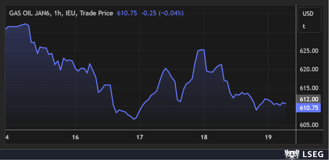Screen dimensions: 329x160
Task: Click the −0.25 (−0.04%) change value
Action: 162,13
